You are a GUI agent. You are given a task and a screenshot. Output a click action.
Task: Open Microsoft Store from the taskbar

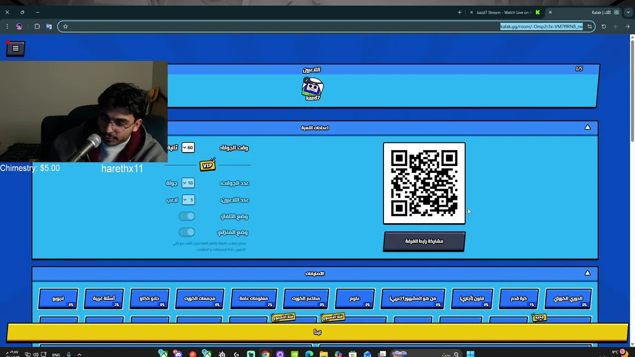coord(353,354)
